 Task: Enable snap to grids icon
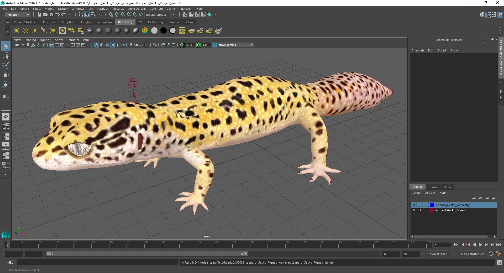[111, 15]
